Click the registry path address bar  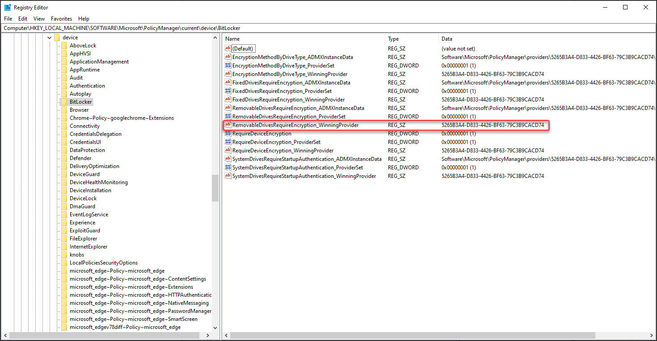click(328, 28)
